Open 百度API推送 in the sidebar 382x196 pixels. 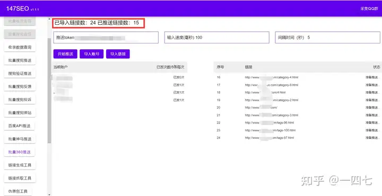pos(20,126)
